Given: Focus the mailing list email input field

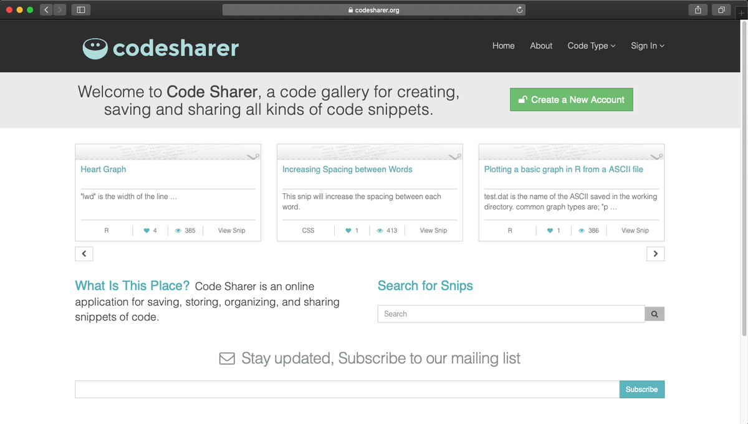Looking at the screenshot, I should coord(347,389).
